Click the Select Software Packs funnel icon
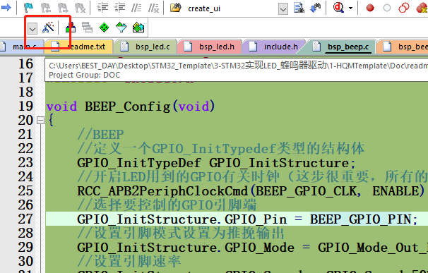Viewport: 428px width, 273px height. pyautogui.click(x=121, y=28)
